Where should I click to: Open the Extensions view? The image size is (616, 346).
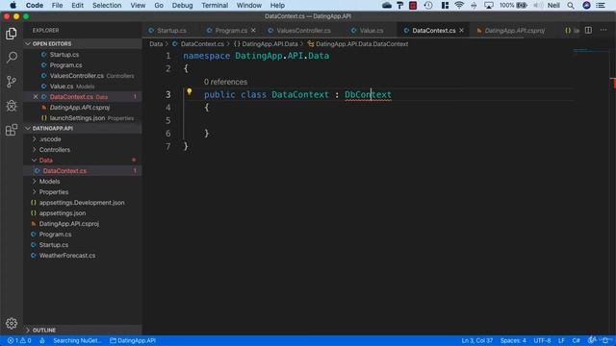(x=12, y=130)
